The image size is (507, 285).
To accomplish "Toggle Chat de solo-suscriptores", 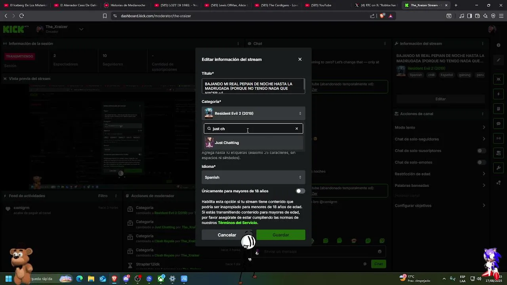I will 481,151.
